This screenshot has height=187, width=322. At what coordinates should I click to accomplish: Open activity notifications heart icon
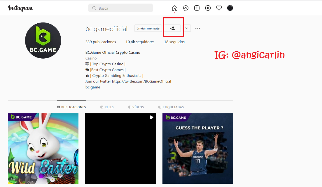click(x=219, y=8)
